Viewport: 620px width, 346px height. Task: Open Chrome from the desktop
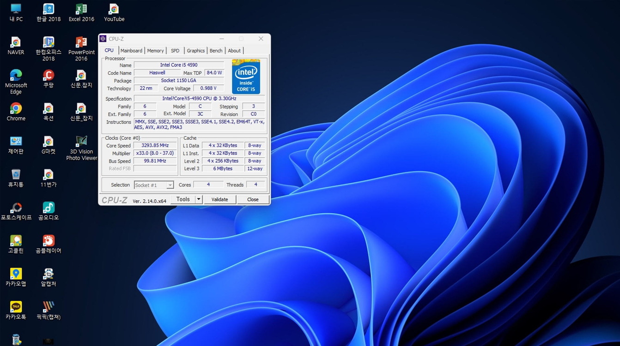click(x=16, y=111)
